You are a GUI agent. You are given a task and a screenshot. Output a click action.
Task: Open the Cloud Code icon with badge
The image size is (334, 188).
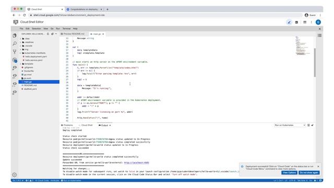pos(15,60)
